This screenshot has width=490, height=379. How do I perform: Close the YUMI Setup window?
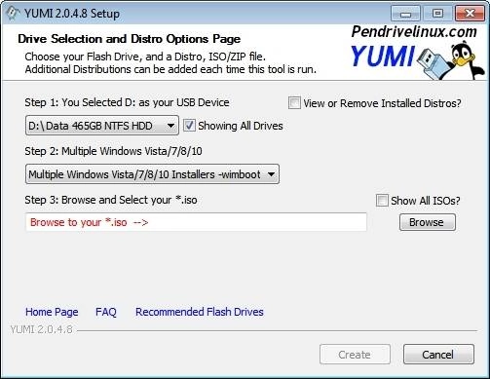tap(470, 14)
